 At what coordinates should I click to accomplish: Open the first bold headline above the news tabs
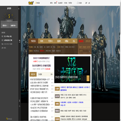(x=41, y=58)
